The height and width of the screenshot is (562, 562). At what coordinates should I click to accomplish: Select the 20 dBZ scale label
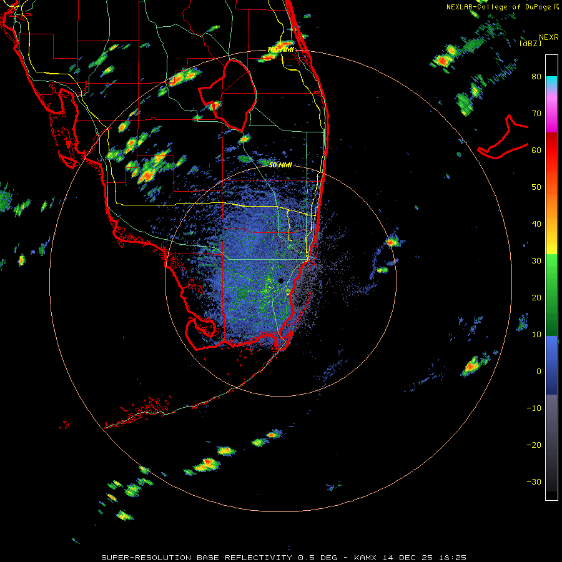536,297
